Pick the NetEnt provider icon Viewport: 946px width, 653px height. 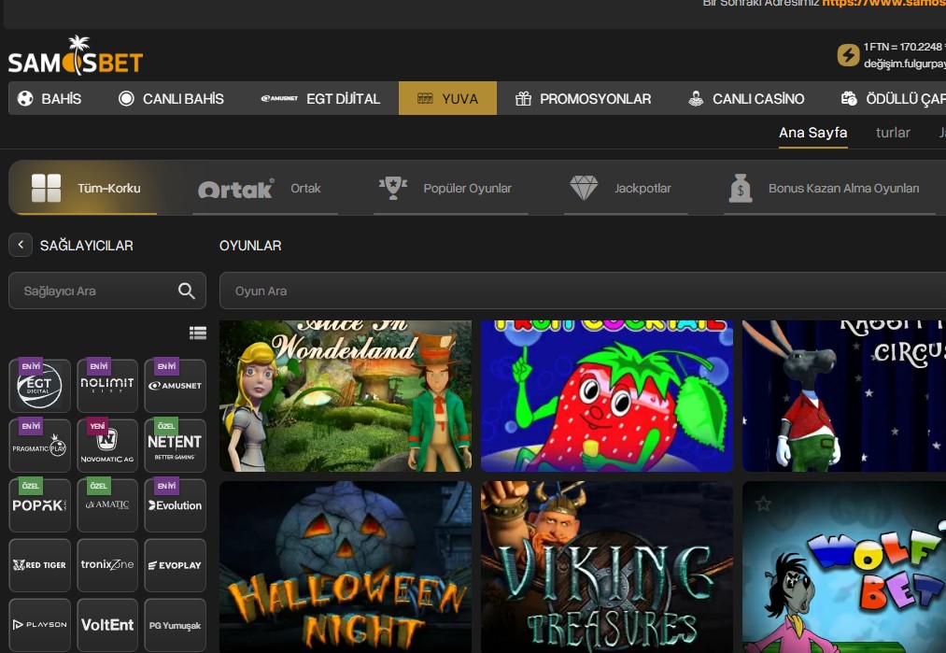pos(175,446)
